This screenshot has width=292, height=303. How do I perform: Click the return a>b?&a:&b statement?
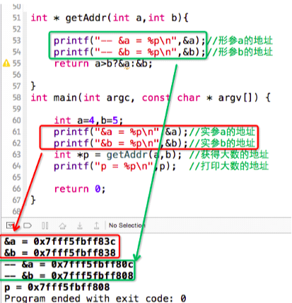pyautogui.click(x=103, y=64)
